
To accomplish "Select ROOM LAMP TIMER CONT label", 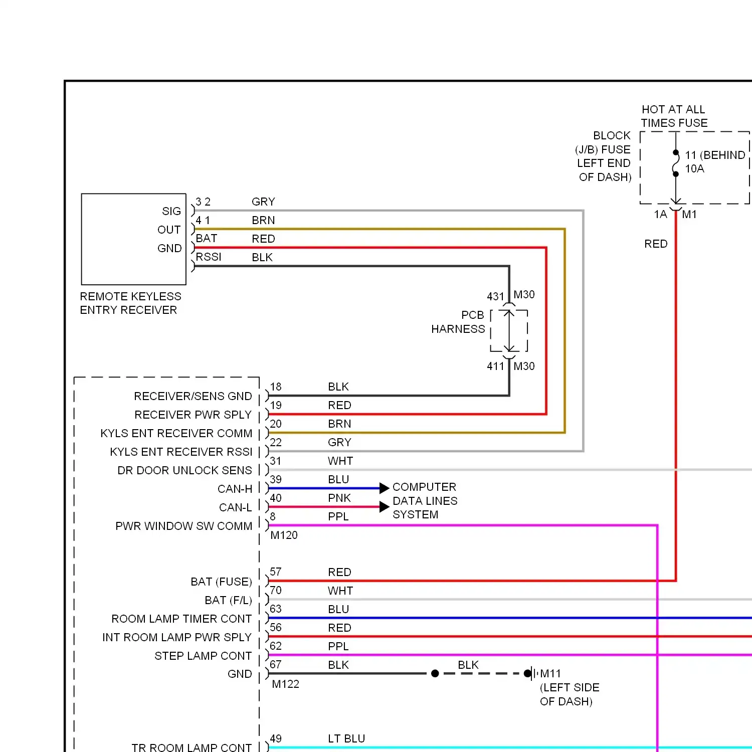I will tap(181, 619).
